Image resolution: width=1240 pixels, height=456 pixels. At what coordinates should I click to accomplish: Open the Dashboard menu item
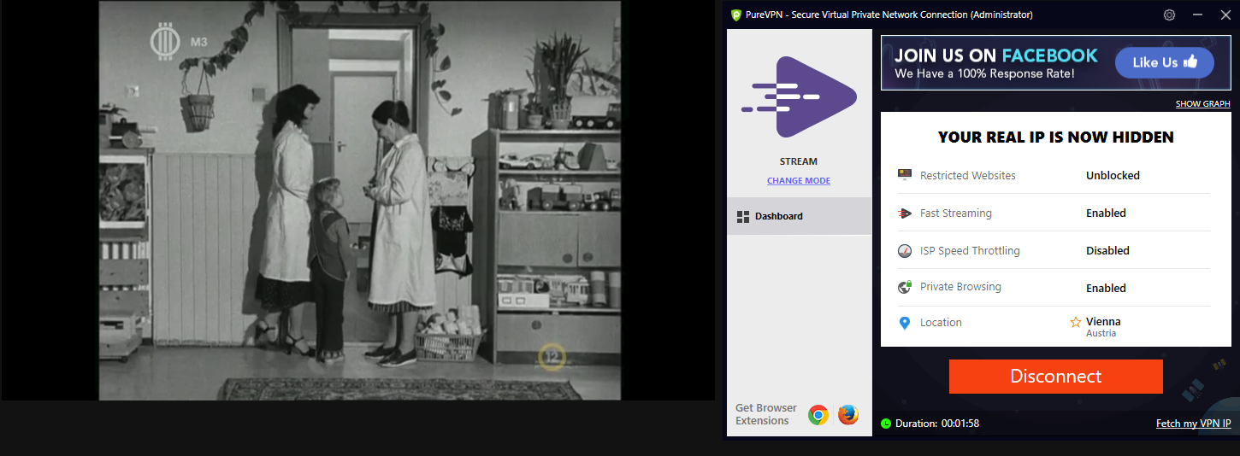[799, 216]
